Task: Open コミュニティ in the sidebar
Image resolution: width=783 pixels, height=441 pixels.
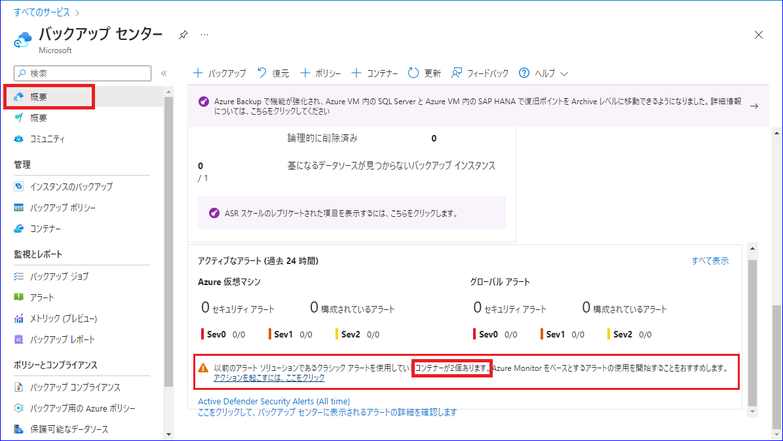Action: 47,139
